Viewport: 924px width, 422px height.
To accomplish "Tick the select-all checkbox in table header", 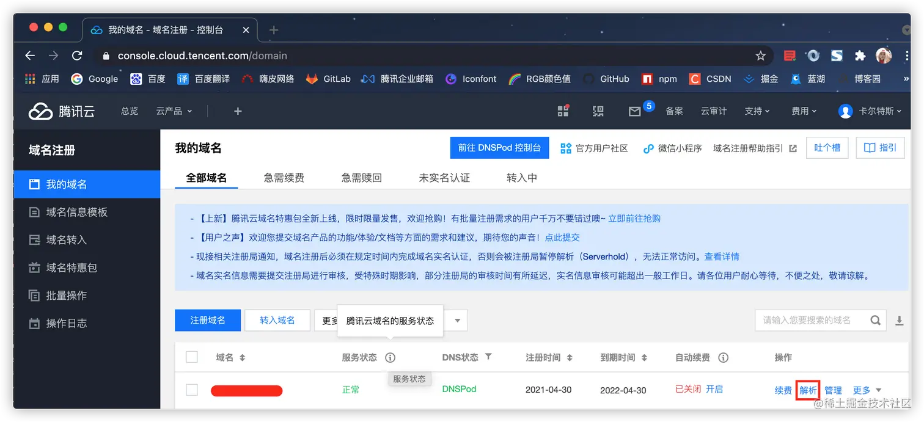I will tap(192, 357).
